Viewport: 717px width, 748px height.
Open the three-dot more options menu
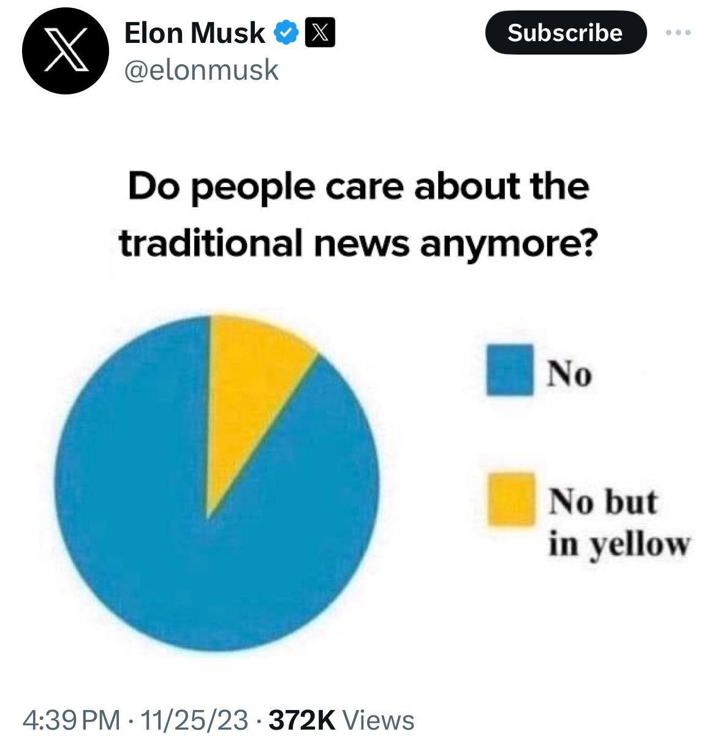(x=679, y=32)
